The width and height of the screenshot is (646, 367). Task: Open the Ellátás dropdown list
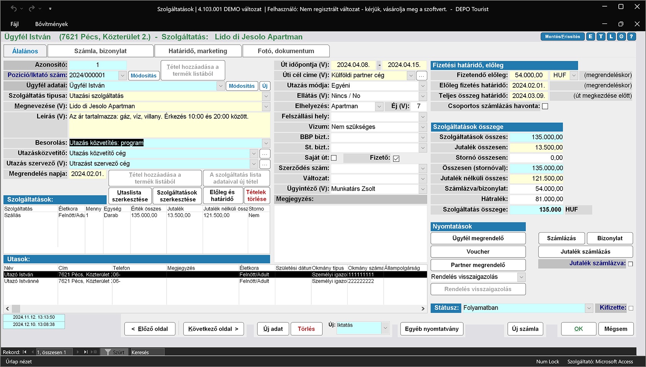click(423, 96)
